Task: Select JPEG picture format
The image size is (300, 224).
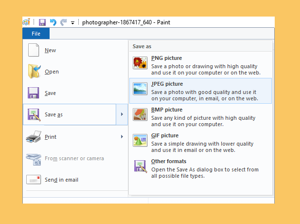Action: [x=200, y=91]
